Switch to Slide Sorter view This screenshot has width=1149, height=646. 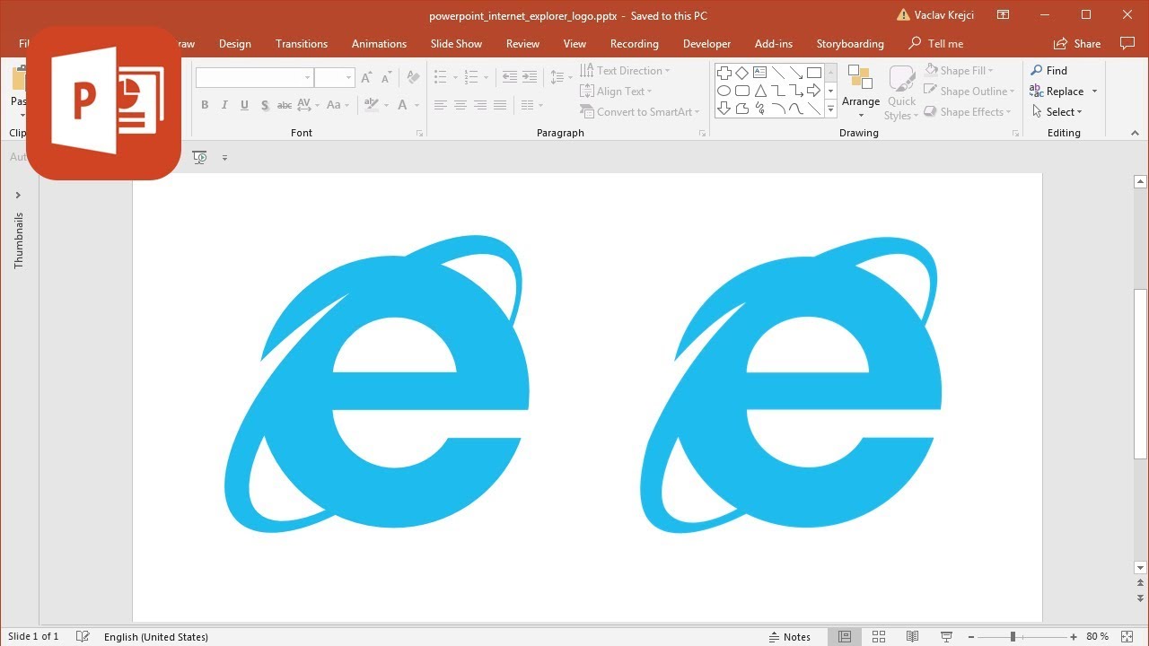(x=879, y=636)
